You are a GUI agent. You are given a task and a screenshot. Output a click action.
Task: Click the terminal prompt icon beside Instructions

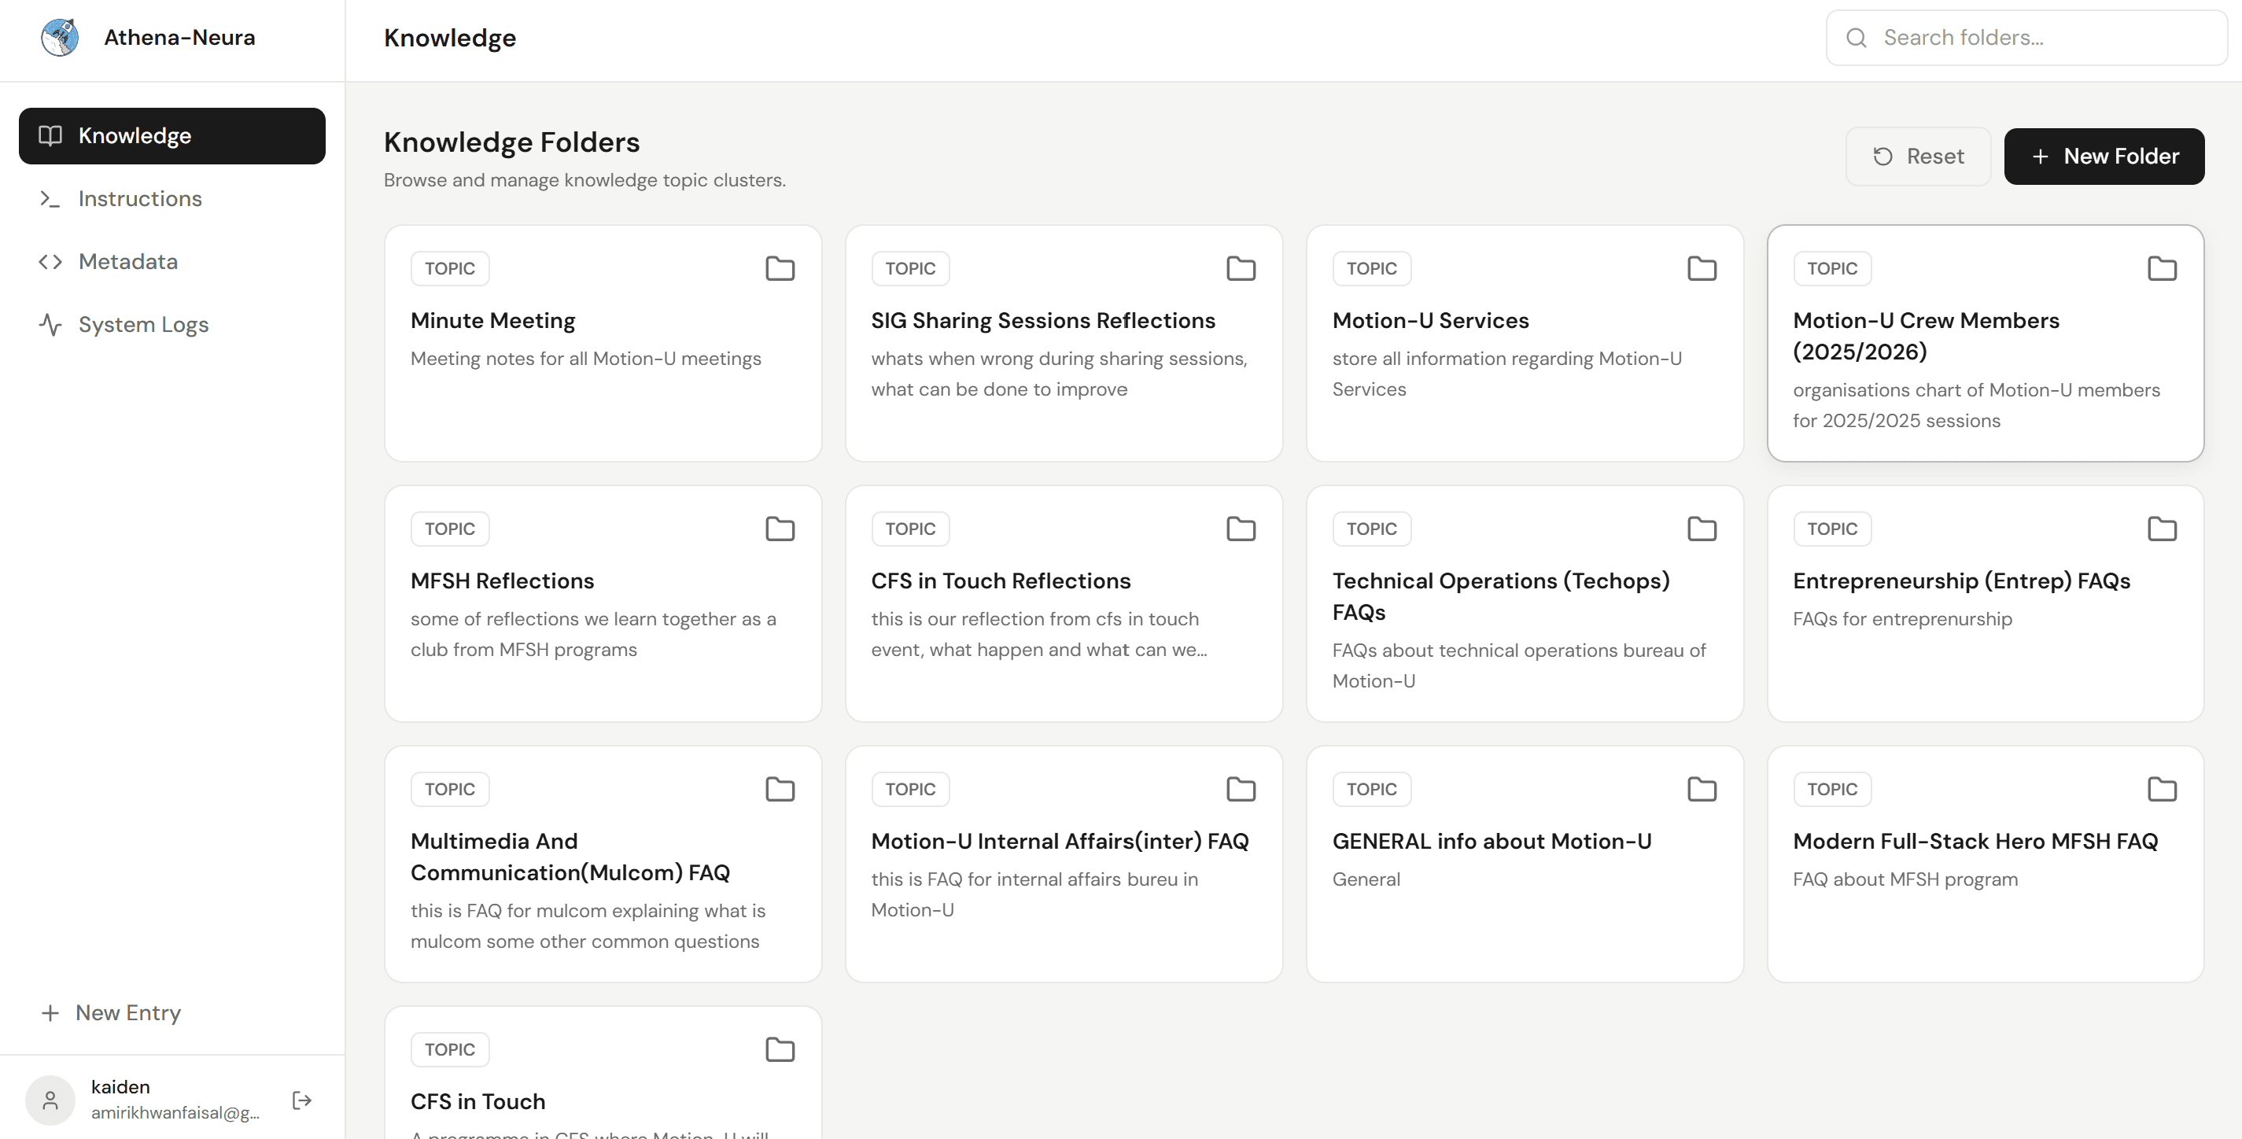(x=50, y=198)
